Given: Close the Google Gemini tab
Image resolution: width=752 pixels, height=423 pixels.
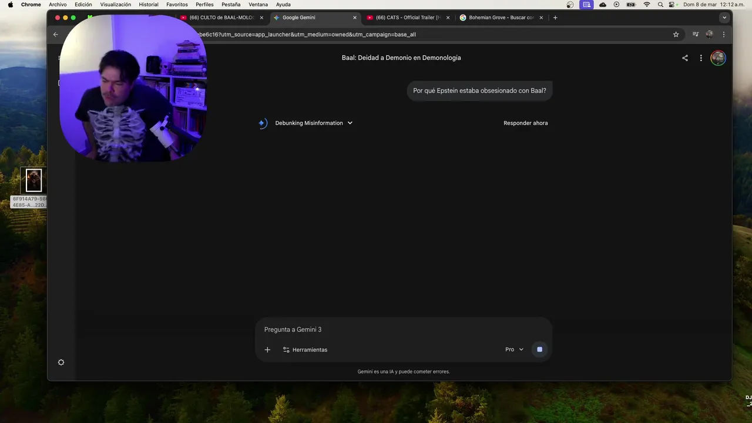Looking at the screenshot, I should (355, 18).
